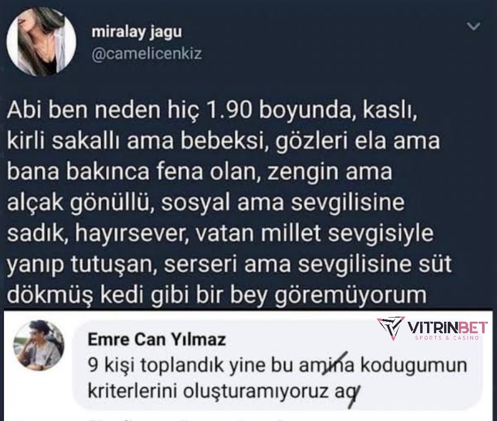Click the VITRINBET wordmark text
The image size is (497, 421).
pos(447,327)
